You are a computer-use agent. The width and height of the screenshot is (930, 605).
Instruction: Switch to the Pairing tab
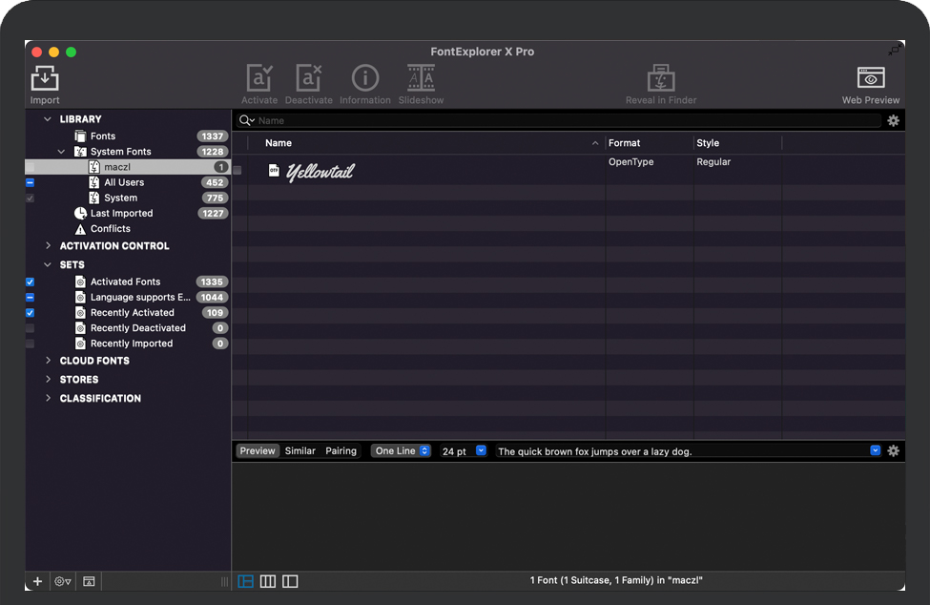[341, 451]
